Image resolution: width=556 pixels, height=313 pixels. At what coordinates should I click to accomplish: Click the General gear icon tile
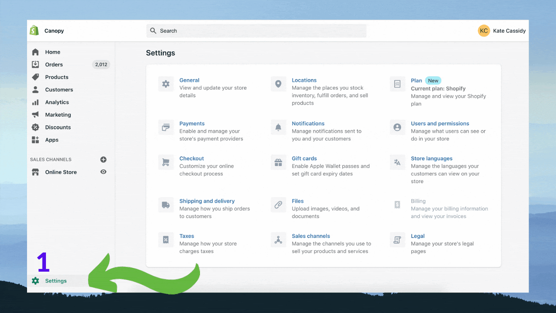click(166, 84)
